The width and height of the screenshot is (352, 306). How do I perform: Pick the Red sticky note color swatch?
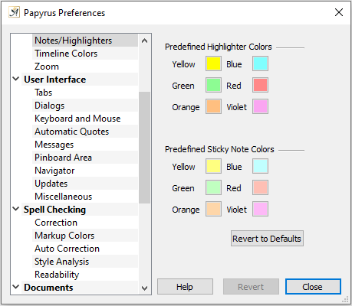(260, 187)
